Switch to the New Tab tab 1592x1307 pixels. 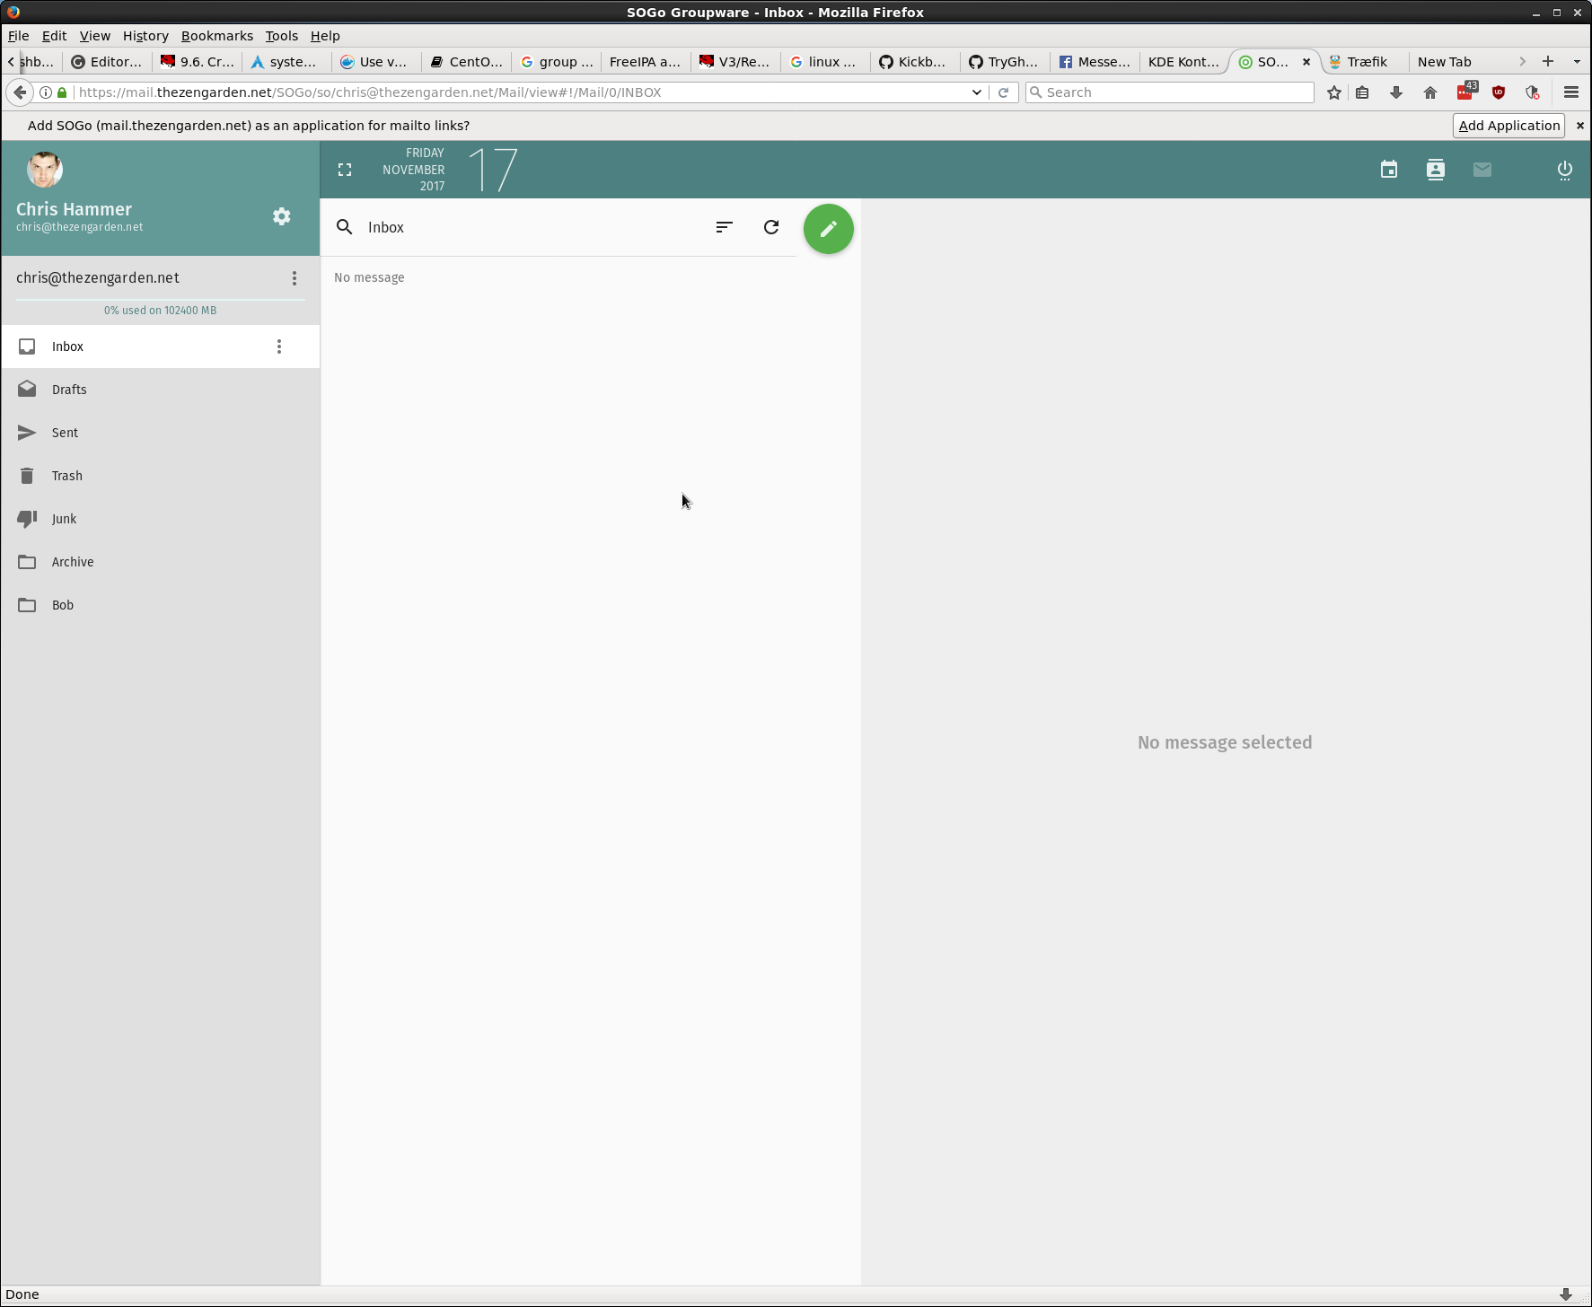click(1453, 62)
